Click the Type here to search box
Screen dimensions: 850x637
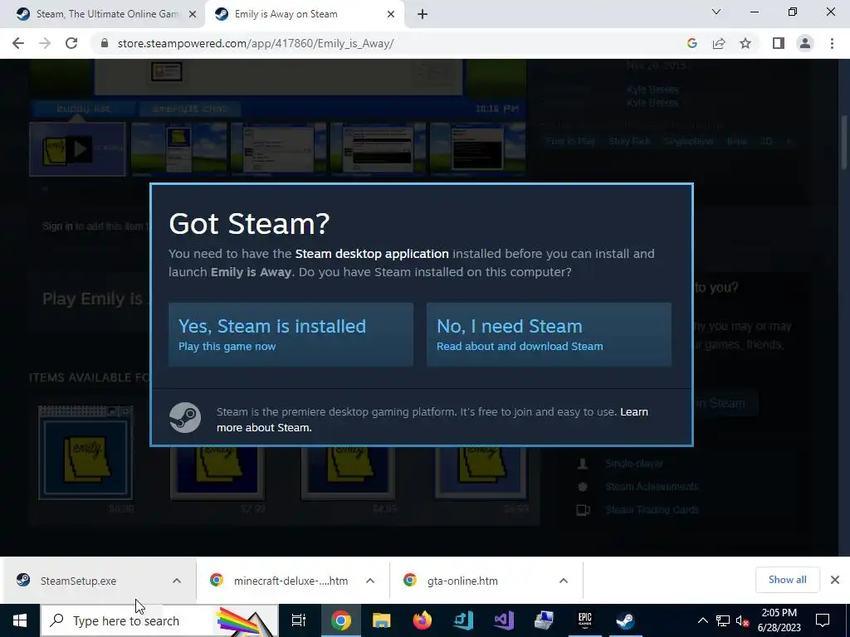click(x=159, y=620)
